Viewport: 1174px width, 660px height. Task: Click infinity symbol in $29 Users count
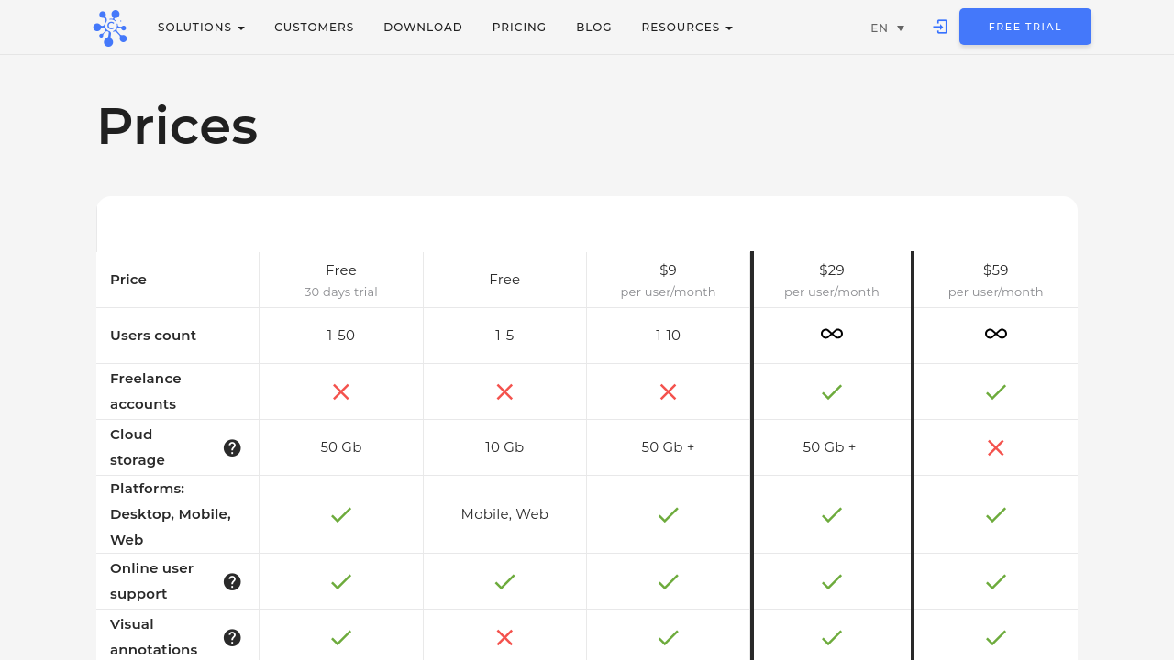coord(832,335)
